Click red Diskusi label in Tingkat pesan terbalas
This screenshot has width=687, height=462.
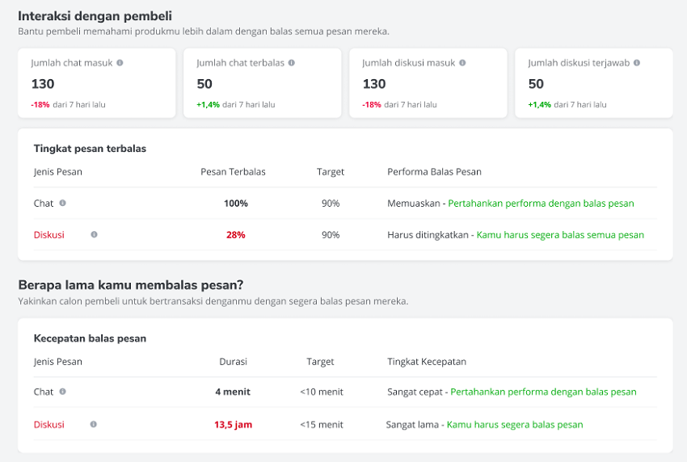click(x=49, y=235)
